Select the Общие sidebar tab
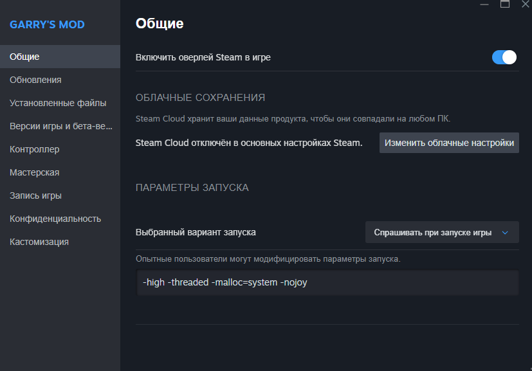 click(x=60, y=57)
